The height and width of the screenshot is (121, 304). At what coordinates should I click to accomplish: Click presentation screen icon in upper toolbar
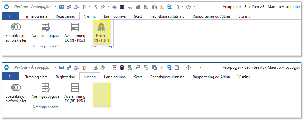(115, 7)
